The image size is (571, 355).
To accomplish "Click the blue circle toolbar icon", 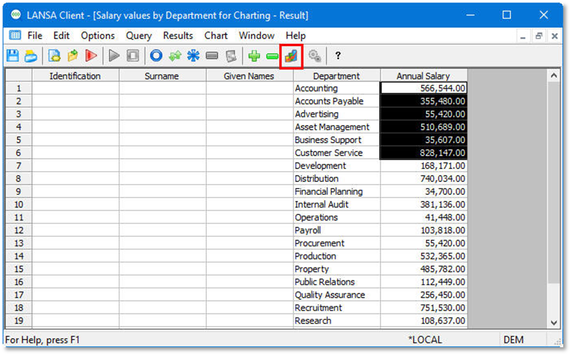I will (x=156, y=56).
